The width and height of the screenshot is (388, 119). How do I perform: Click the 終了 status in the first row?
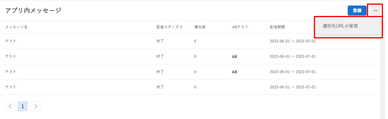[x=160, y=41]
